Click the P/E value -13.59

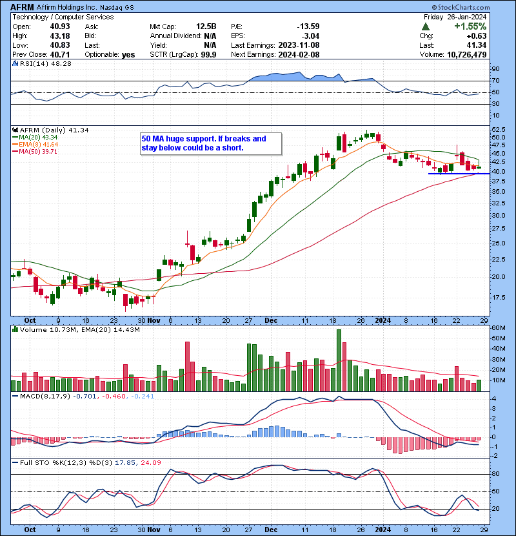pos(308,26)
